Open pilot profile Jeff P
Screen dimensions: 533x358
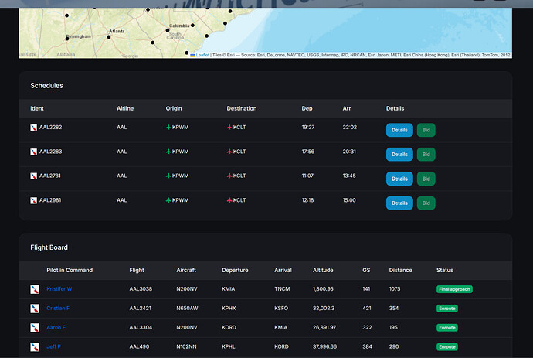(53, 347)
